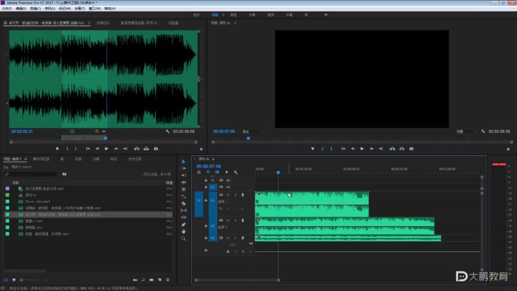Viewport: 517px width, 291px height.
Task: Select the Slip tool
Action: (x=184, y=210)
